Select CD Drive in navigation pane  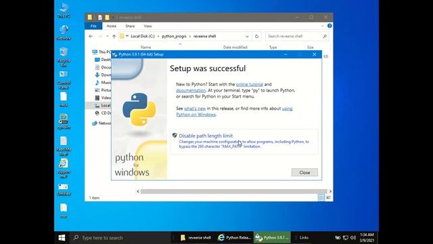pyautogui.click(x=103, y=113)
